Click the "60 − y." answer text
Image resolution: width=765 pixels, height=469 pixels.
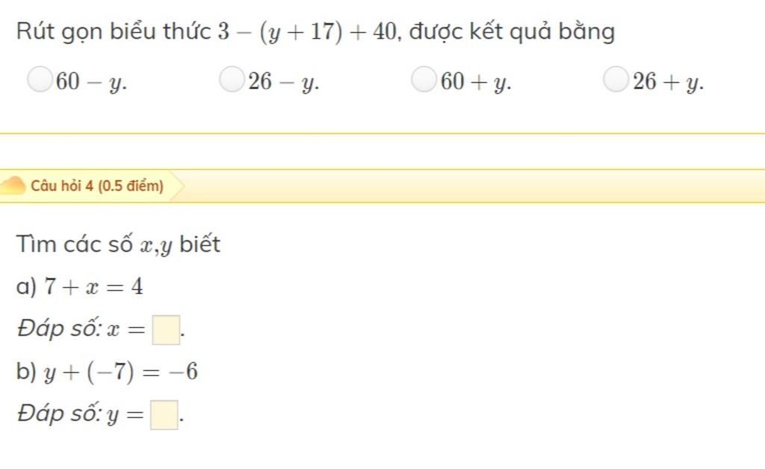pos(91,81)
